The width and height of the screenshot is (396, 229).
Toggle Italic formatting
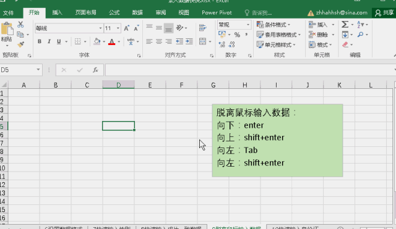coord(49,41)
